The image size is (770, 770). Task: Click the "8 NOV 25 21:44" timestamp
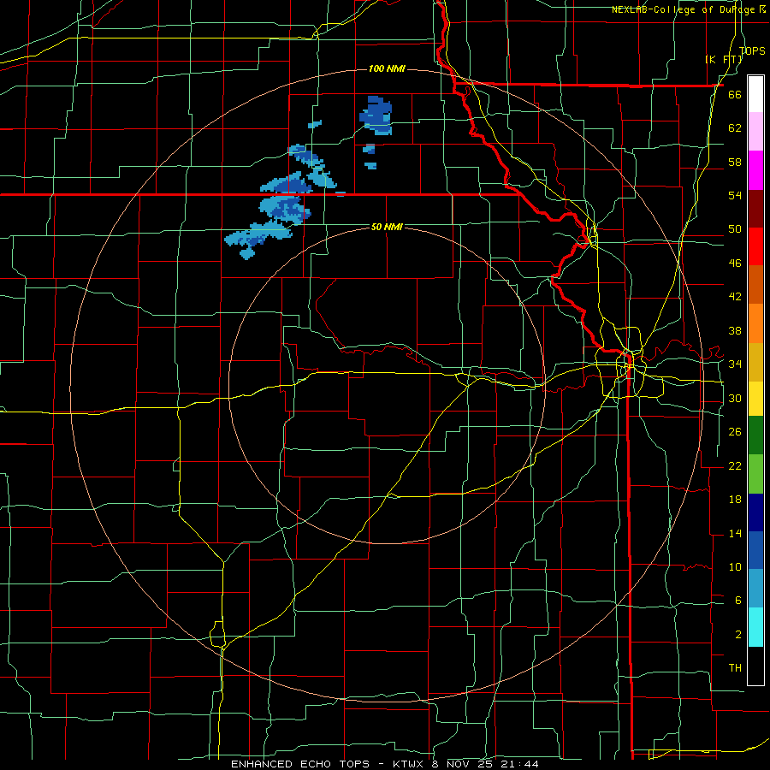click(x=485, y=764)
